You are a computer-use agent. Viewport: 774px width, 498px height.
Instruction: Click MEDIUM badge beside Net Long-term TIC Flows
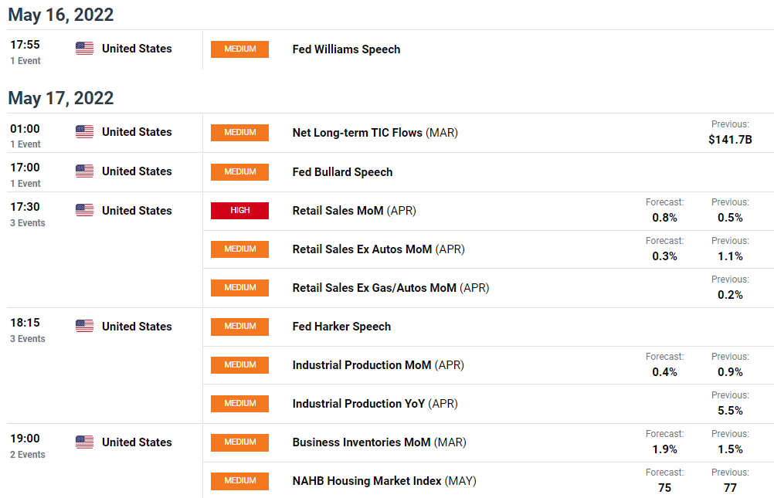(x=240, y=133)
